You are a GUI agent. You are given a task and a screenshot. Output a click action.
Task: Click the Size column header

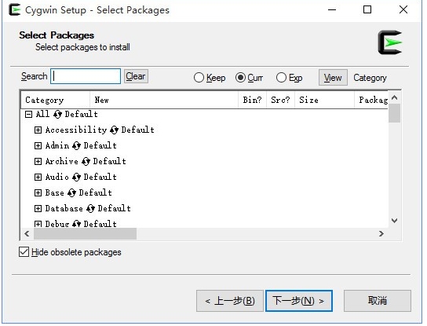(x=325, y=100)
